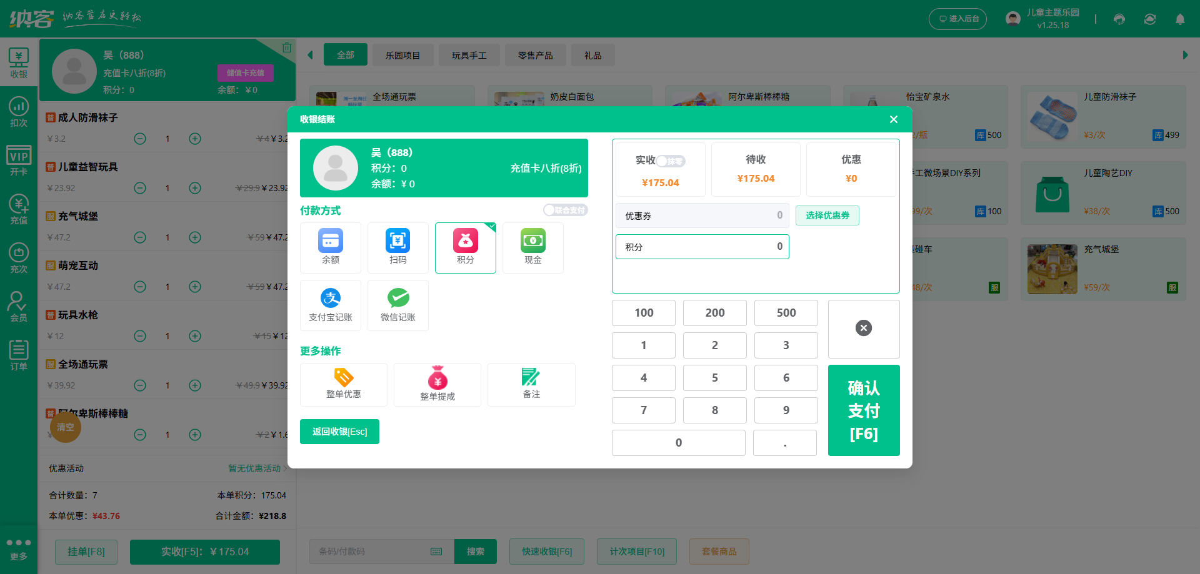Viewport: 1200px width, 574px height.
Task: Click the 选择优惠券 coupon selection button
Action: pos(827,215)
